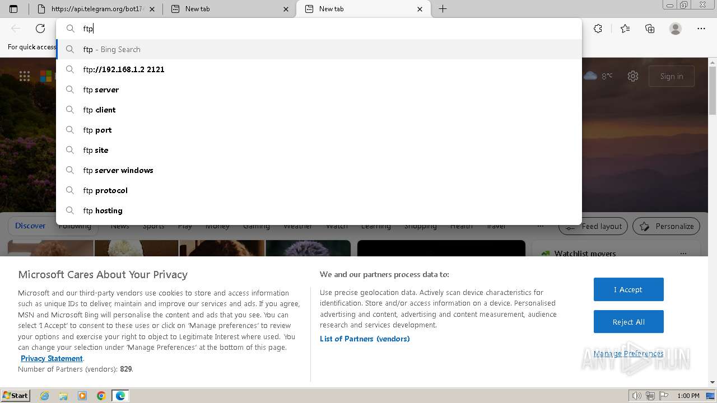Image resolution: width=717 pixels, height=403 pixels.
Task: Open page settings gear icon
Action: (633, 76)
